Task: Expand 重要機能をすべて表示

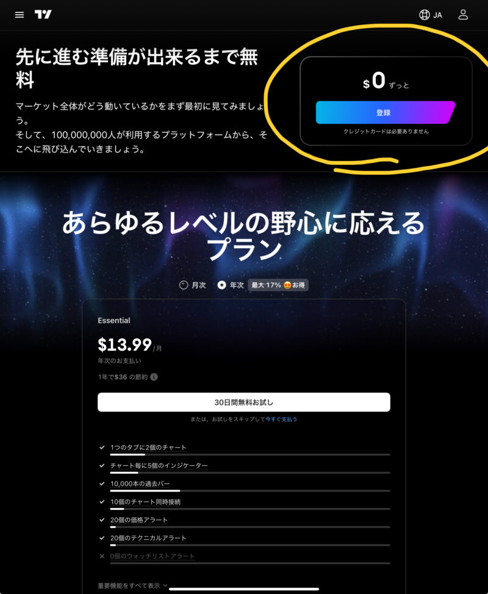Action: [132, 585]
